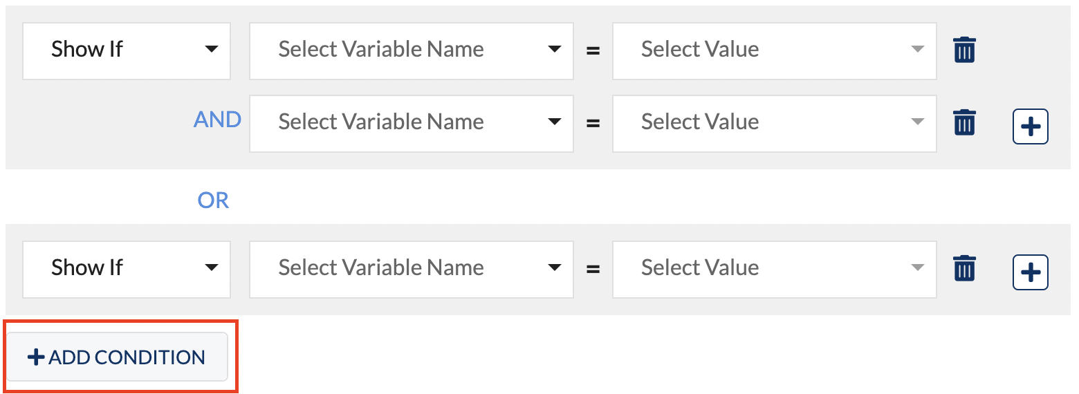Screen dimensions: 1079x394
Task: Click the blue AND operator label
Action: click(x=217, y=120)
